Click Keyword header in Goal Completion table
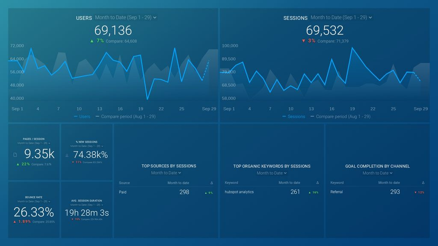The image size is (438, 246). 337,183
